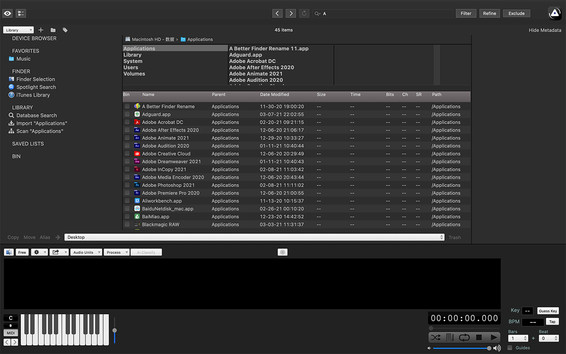The image size is (566, 354).
Task: Click the Adobe Photoshop 2021 app icon
Action: pyautogui.click(x=137, y=185)
